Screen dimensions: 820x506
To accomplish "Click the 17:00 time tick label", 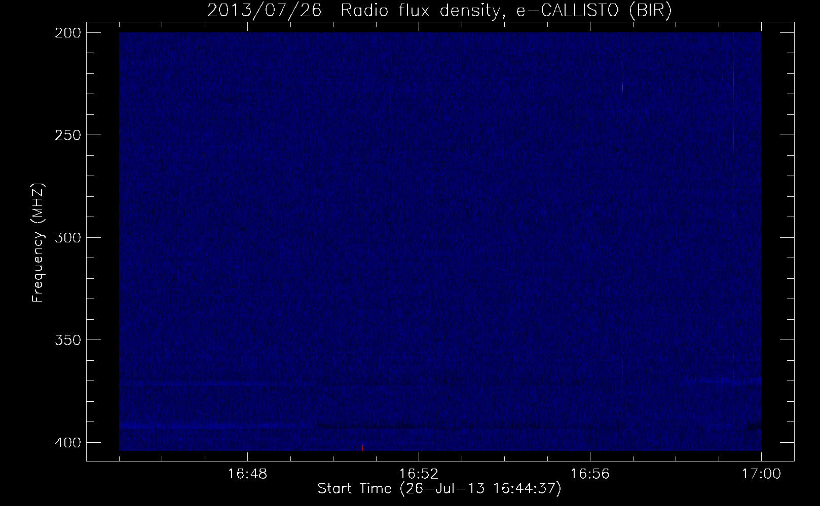I will [761, 474].
